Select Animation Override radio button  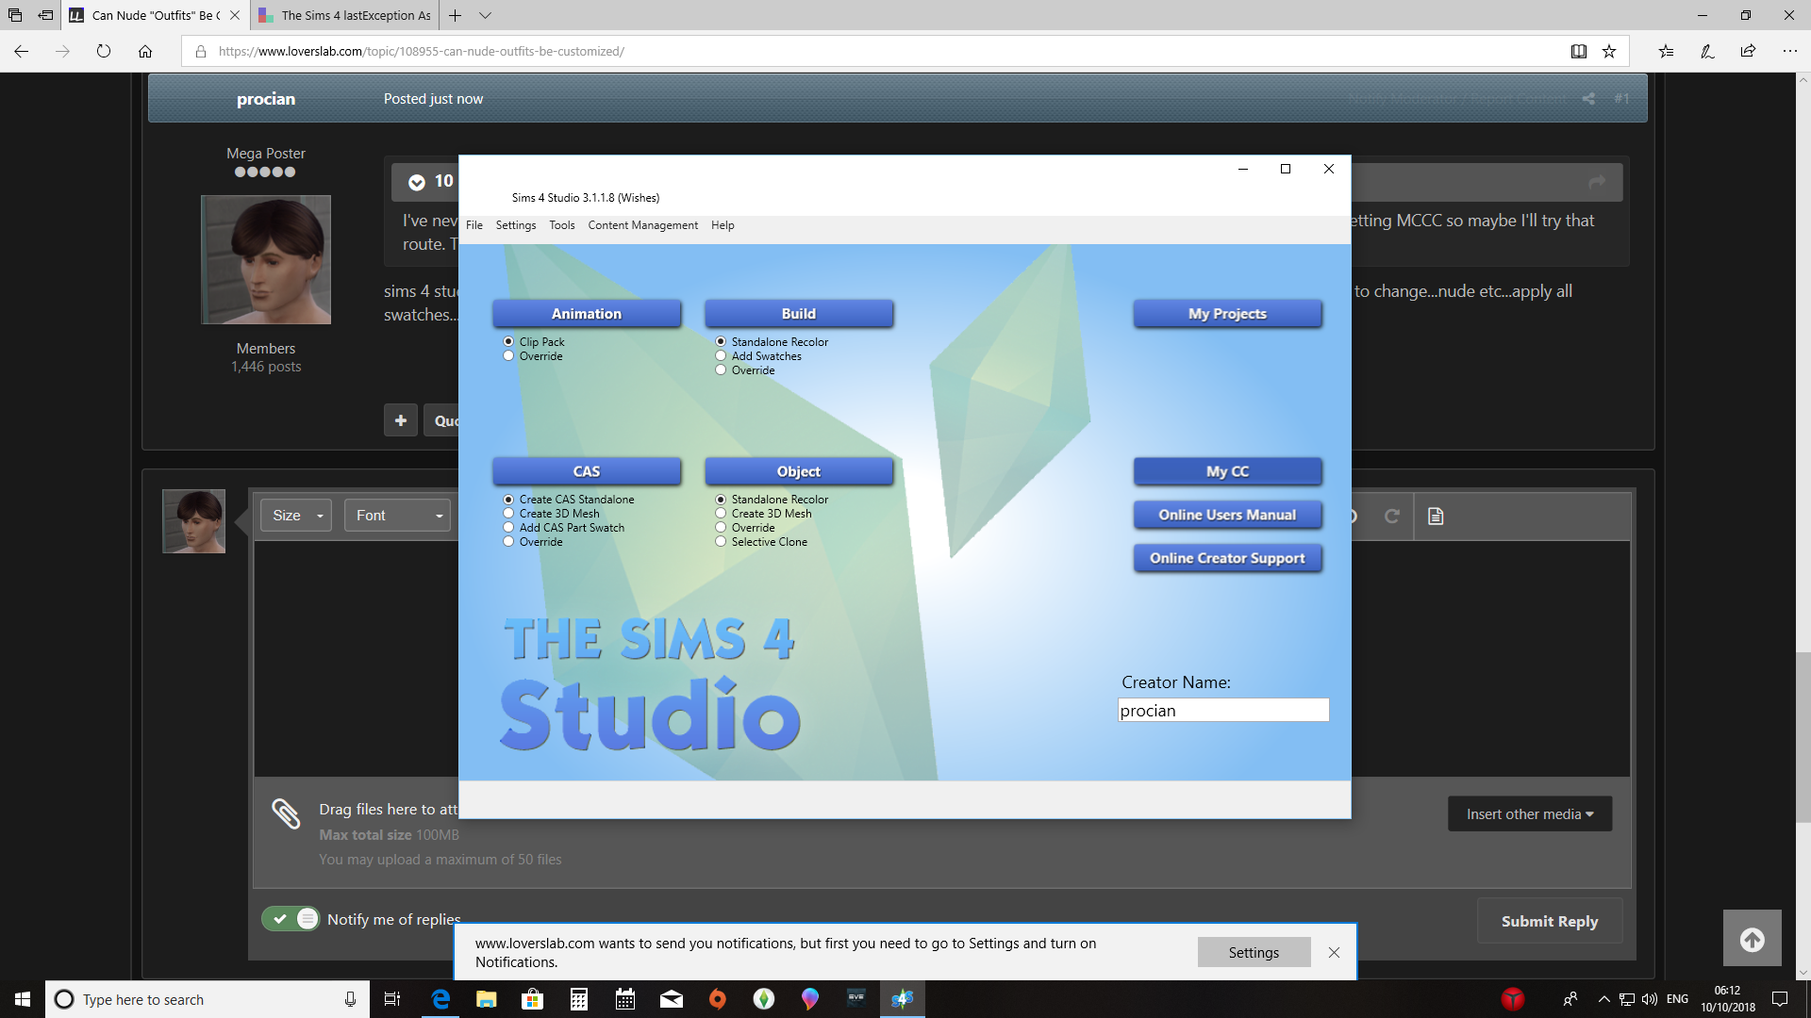509,356
